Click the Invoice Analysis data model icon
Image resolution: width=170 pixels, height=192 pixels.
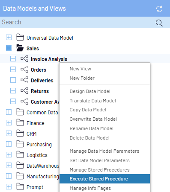[24, 58]
